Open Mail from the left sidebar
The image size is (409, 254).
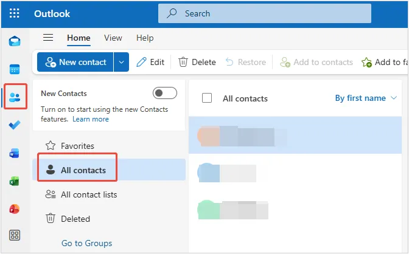(14, 41)
